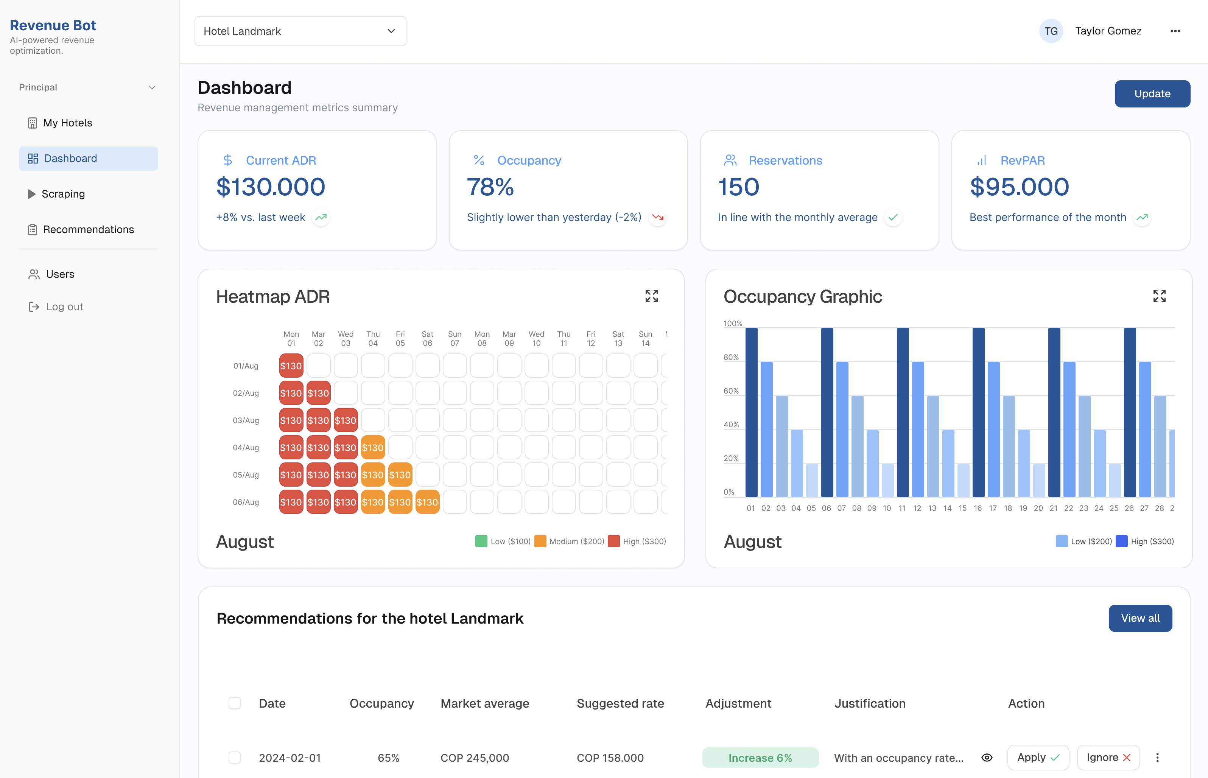Open the Hotel Landmark selector dropdown
The image size is (1208, 778).
coord(300,31)
